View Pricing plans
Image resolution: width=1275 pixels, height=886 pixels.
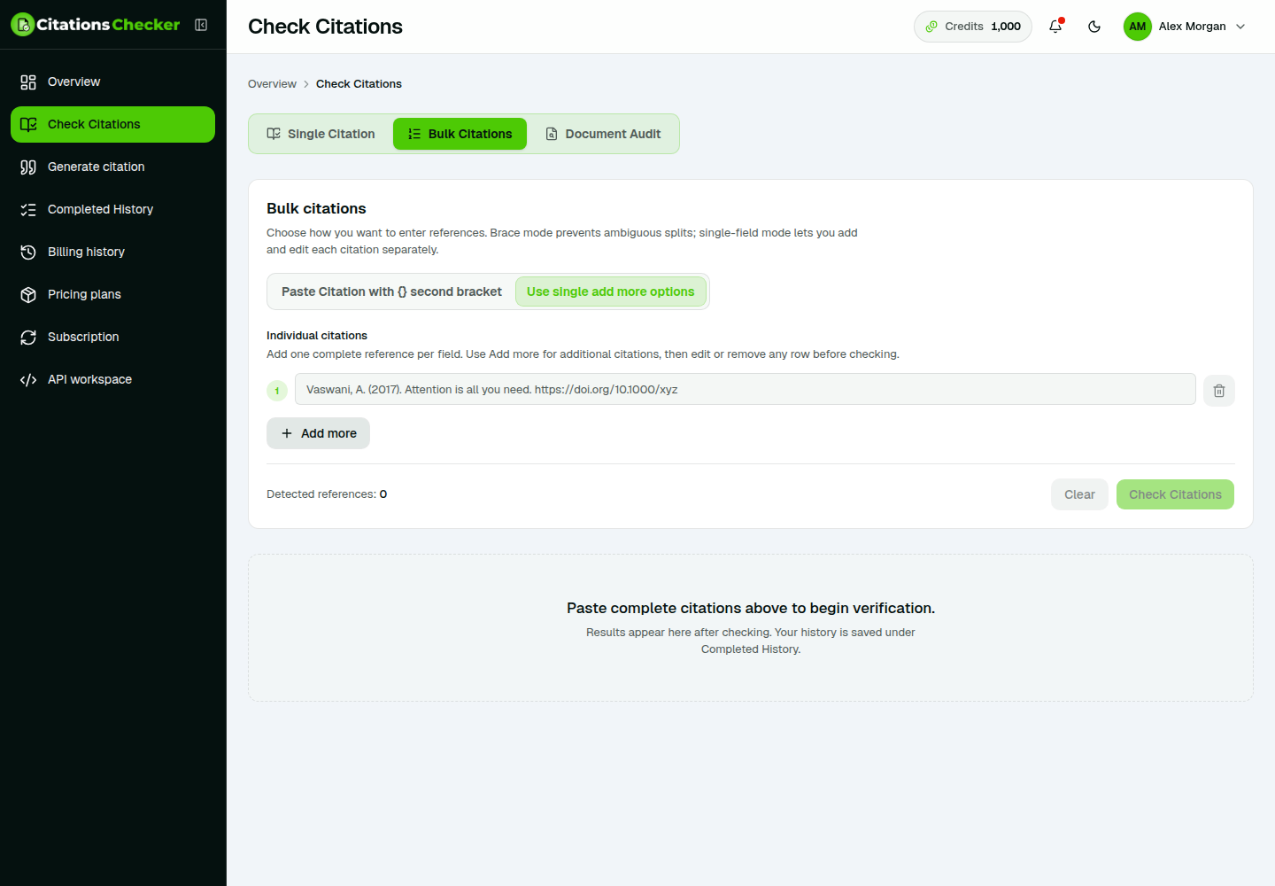click(112, 294)
